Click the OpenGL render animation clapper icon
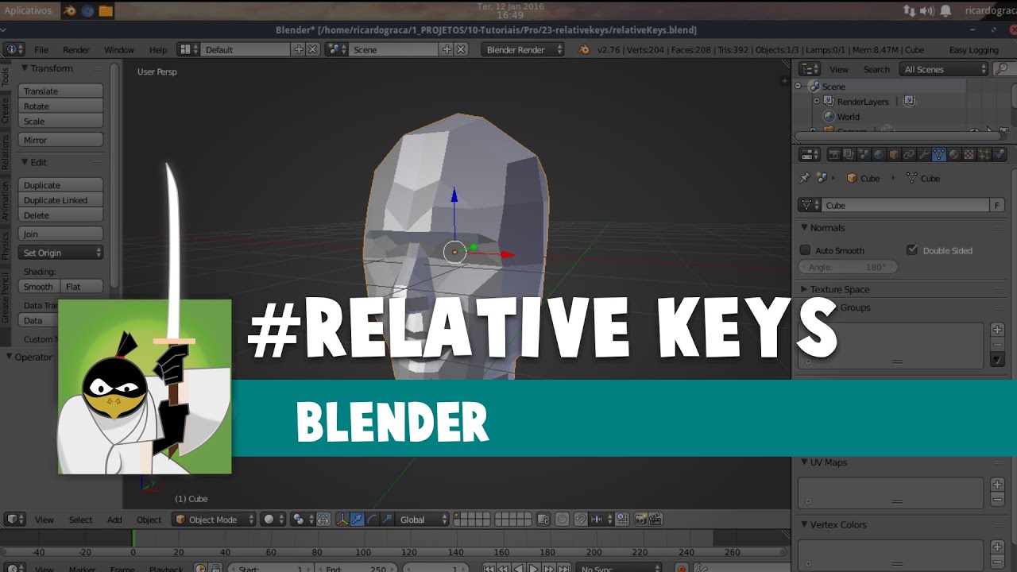This screenshot has height=572, width=1017. click(655, 520)
